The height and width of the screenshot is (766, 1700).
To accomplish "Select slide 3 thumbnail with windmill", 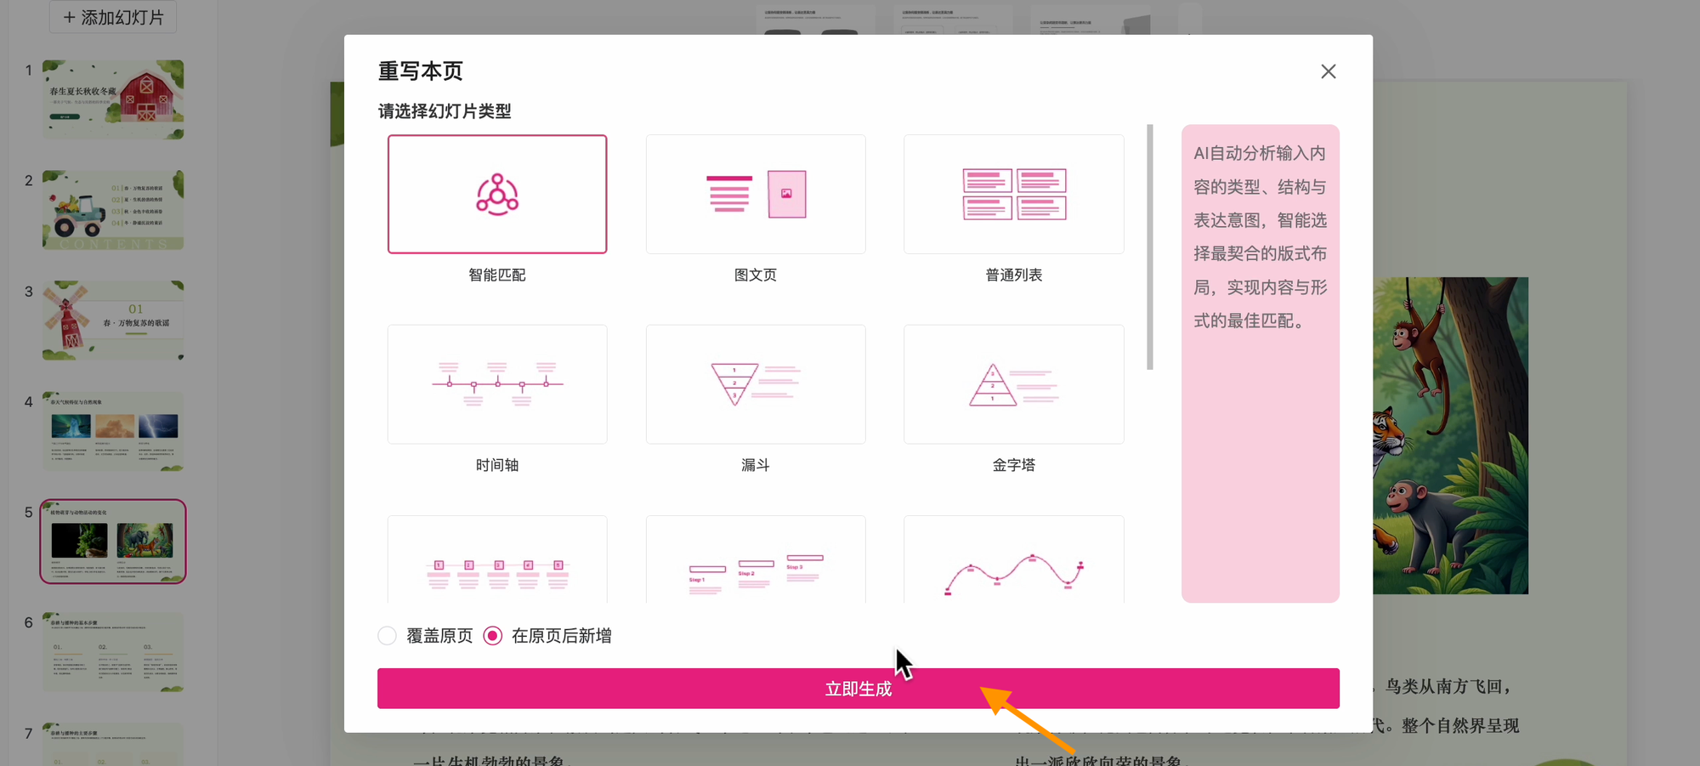I will pos(113,321).
